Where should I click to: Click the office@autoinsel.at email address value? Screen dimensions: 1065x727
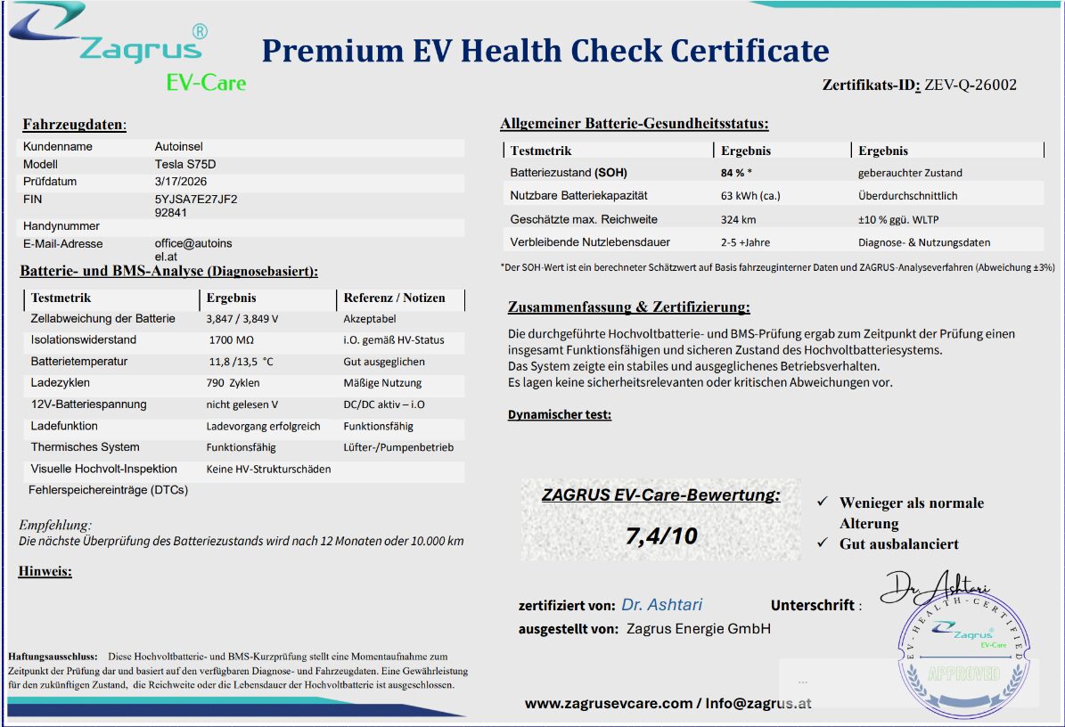click(193, 249)
